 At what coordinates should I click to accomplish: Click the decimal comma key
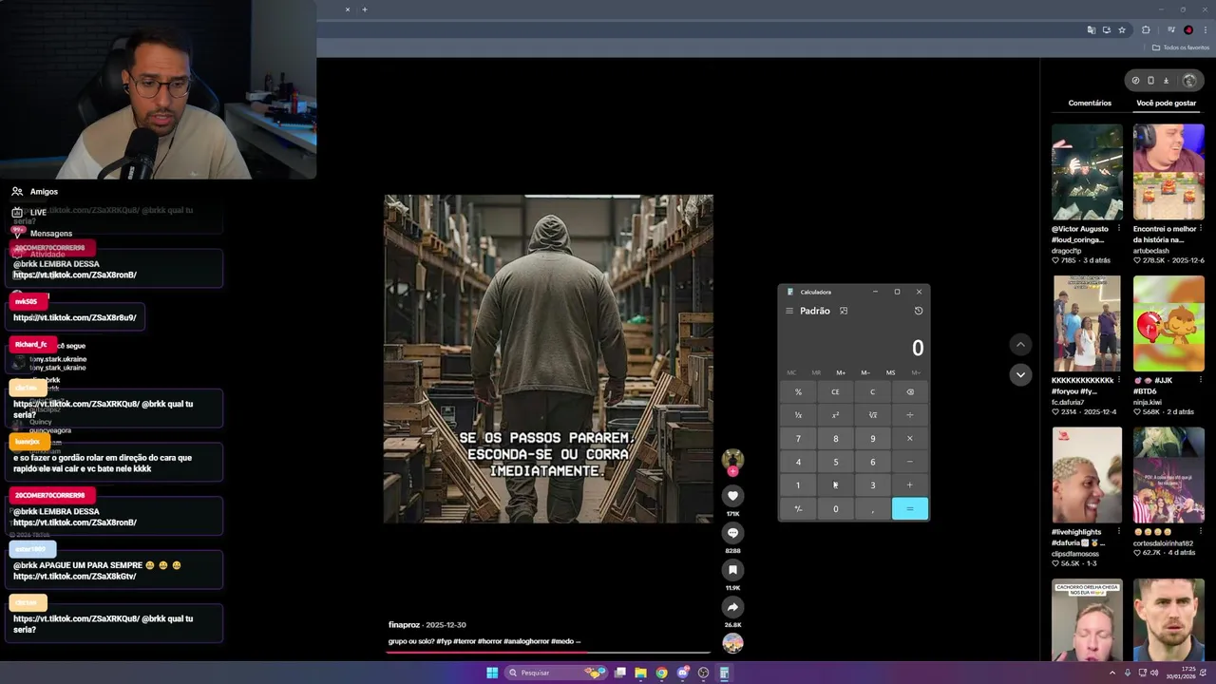(872, 508)
